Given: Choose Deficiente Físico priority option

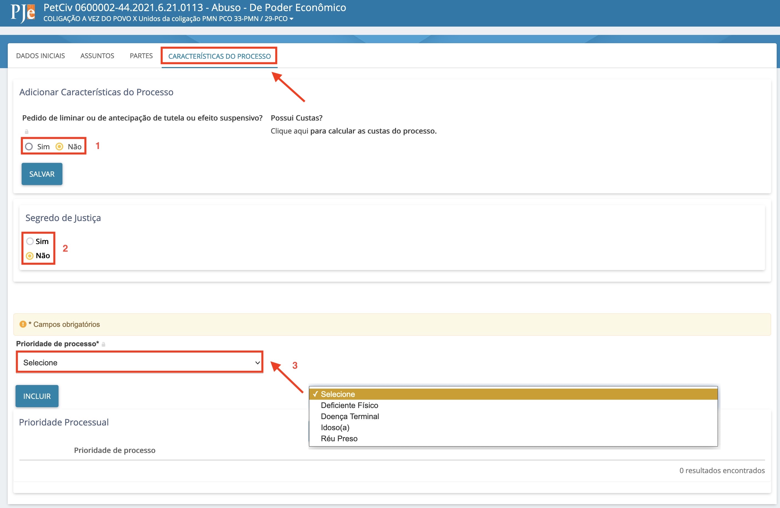Looking at the screenshot, I should coord(513,405).
